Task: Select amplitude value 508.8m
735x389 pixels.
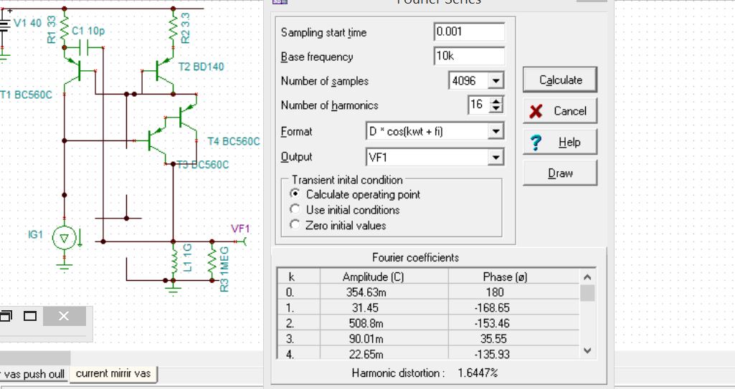Action: point(366,323)
